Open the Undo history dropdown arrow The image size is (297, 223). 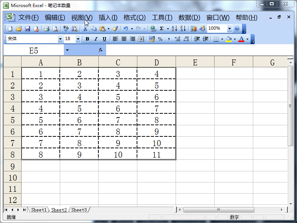(x=132, y=29)
